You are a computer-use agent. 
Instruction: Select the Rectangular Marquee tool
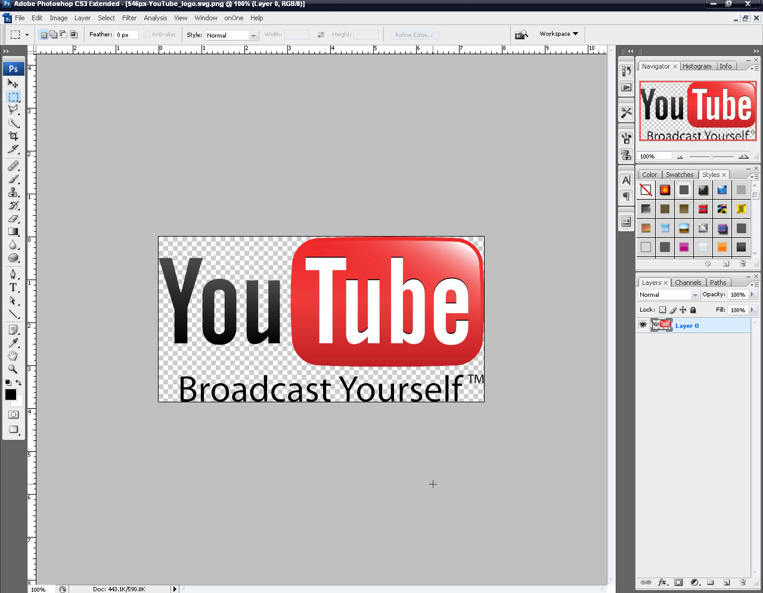pos(13,97)
